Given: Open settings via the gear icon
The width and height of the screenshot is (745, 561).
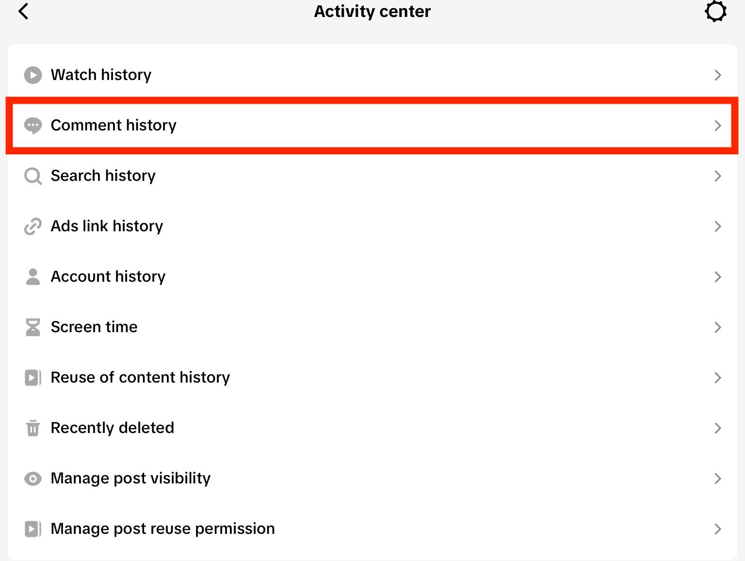Looking at the screenshot, I should click(x=715, y=11).
